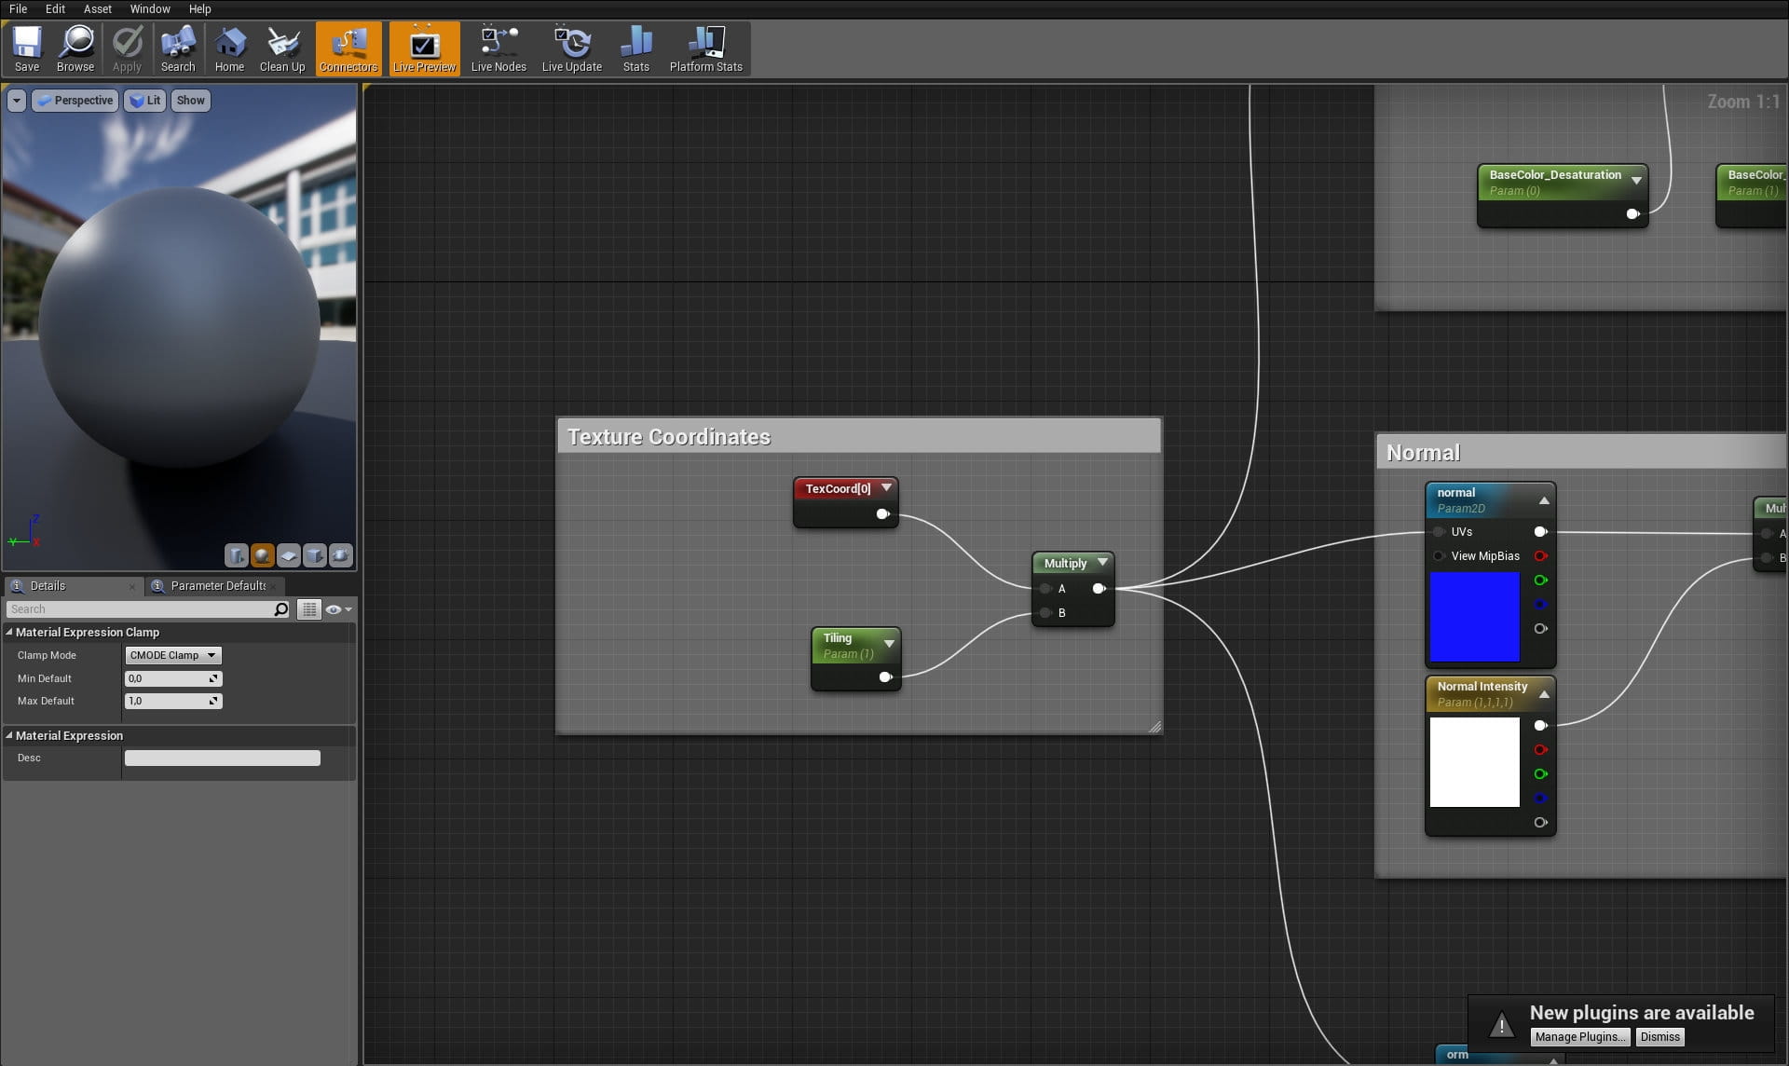The height and width of the screenshot is (1066, 1789).
Task: Click the normal node UVs input pin
Action: click(x=1439, y=531)
